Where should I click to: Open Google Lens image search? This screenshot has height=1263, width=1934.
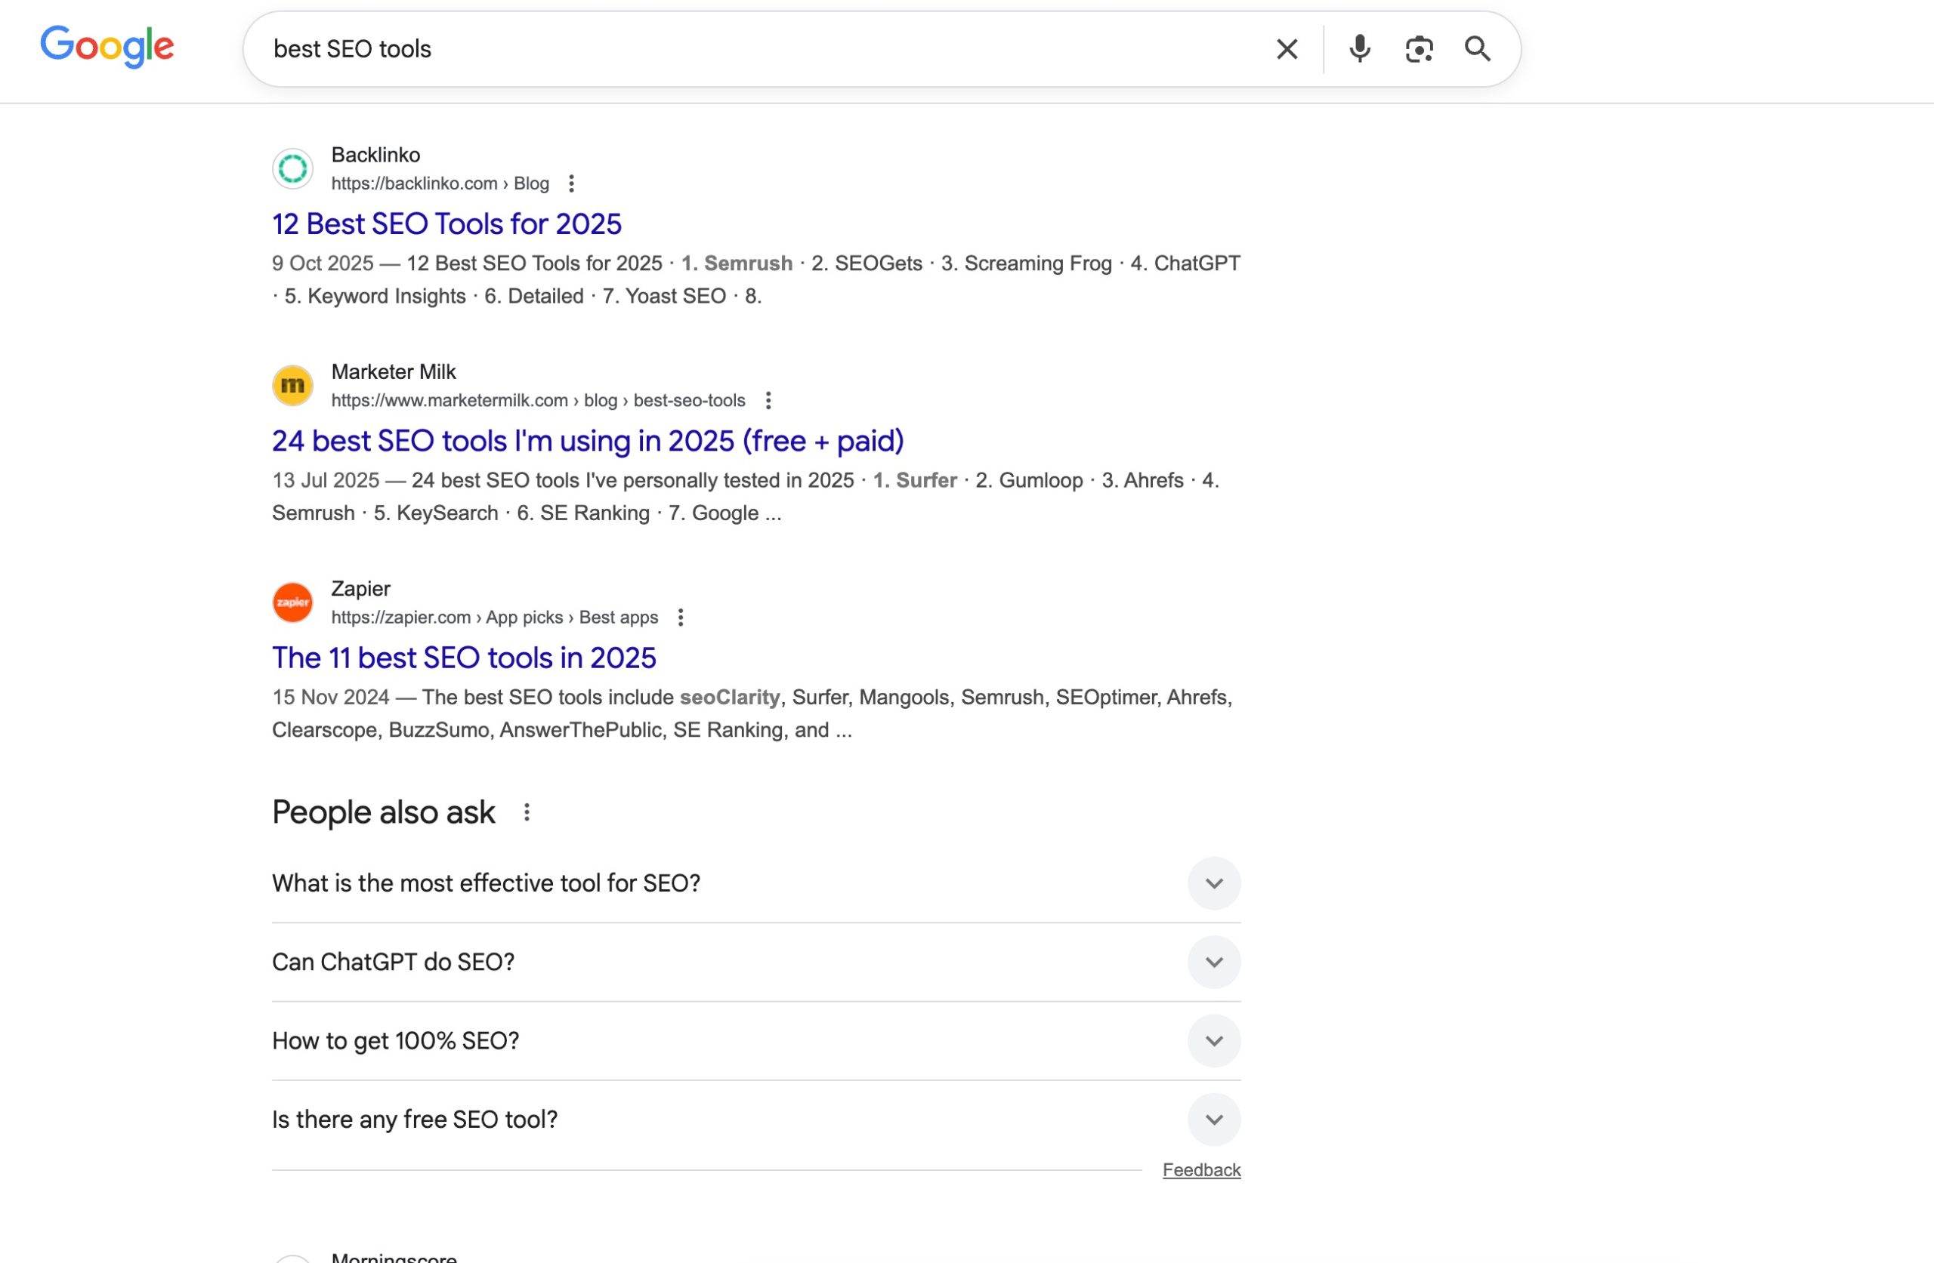(x=1419, y=49)
